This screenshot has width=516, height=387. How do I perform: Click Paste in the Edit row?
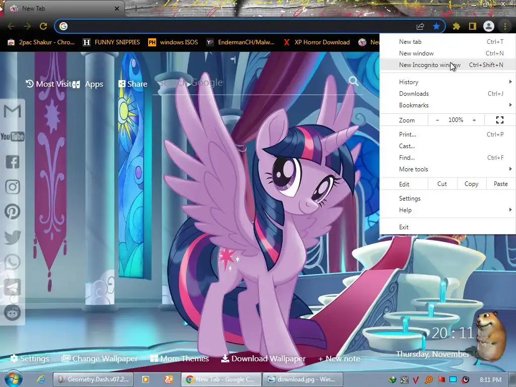(500, 184)
